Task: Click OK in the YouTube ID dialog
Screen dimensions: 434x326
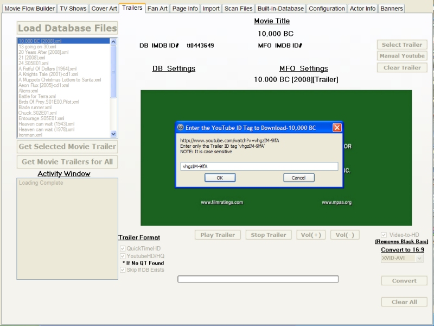Action: (220, 178)
